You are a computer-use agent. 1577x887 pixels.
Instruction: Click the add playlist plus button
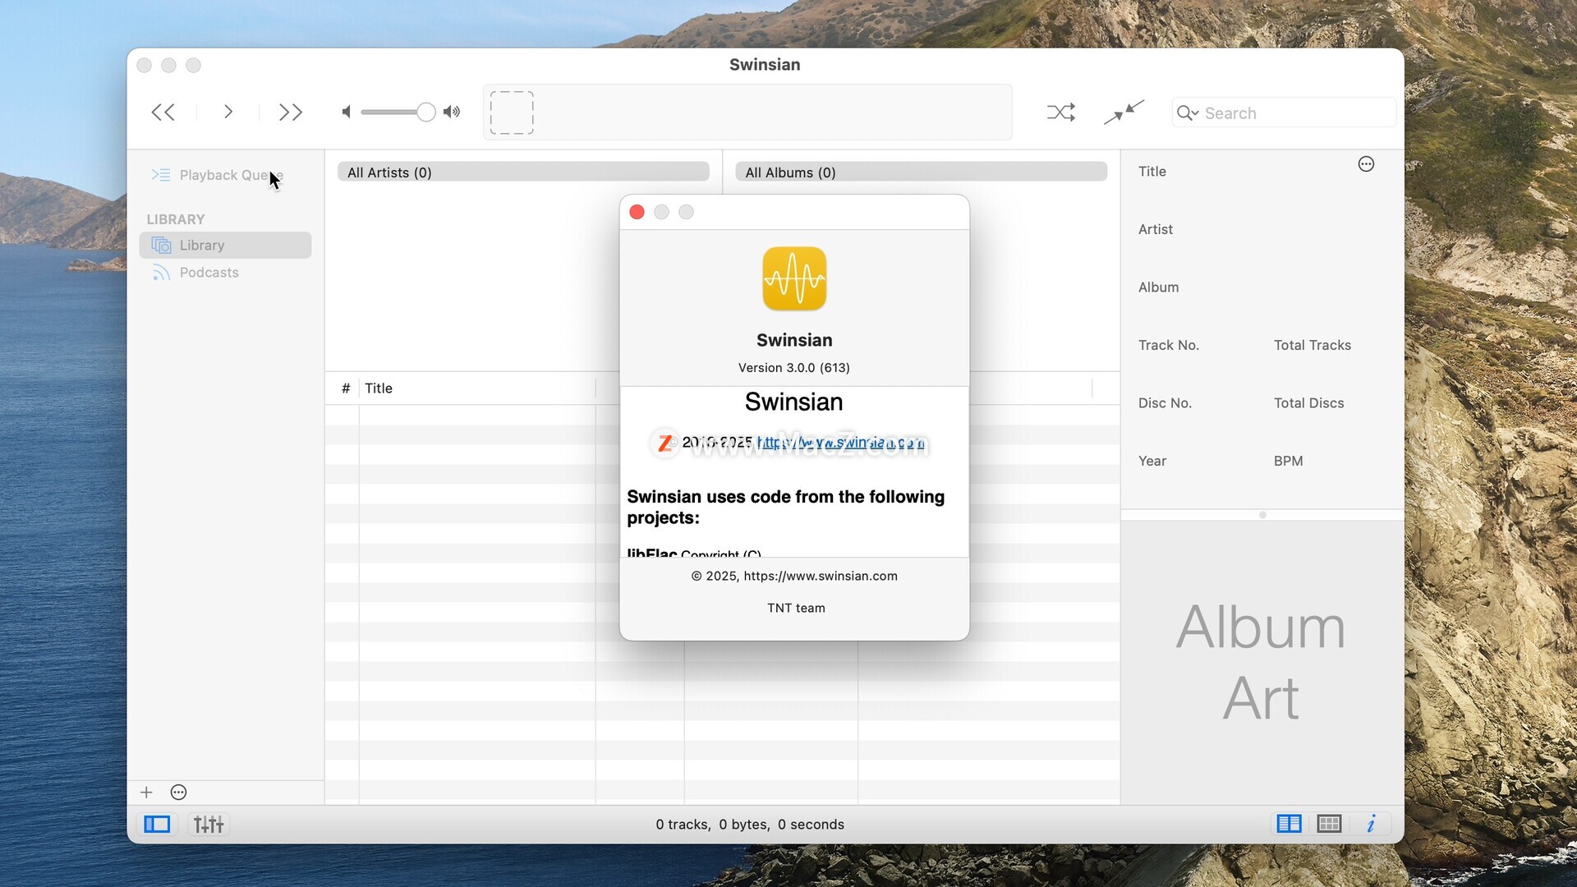146,793
